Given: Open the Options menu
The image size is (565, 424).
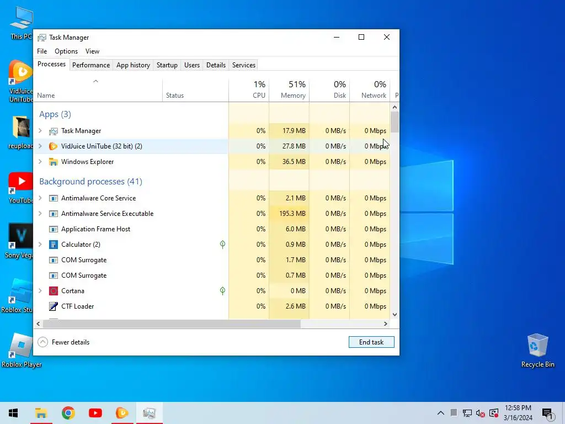Looking at the screenshot, I should (x=66, y=51).
